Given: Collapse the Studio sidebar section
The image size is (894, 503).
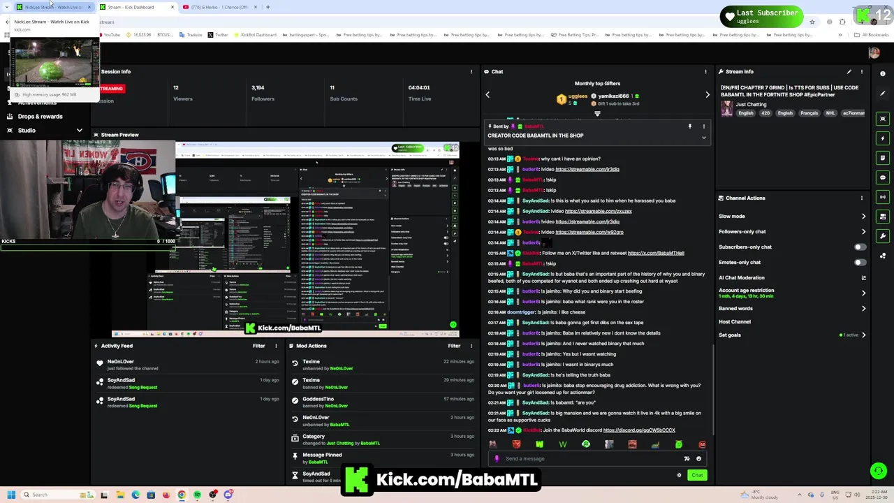Looking at the screenshot, I should 79,131.
